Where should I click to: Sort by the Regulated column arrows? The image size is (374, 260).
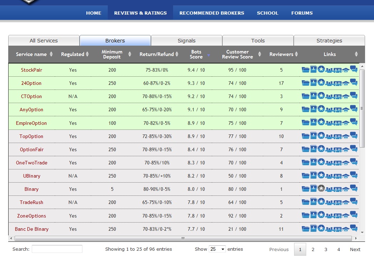[87, 54]
